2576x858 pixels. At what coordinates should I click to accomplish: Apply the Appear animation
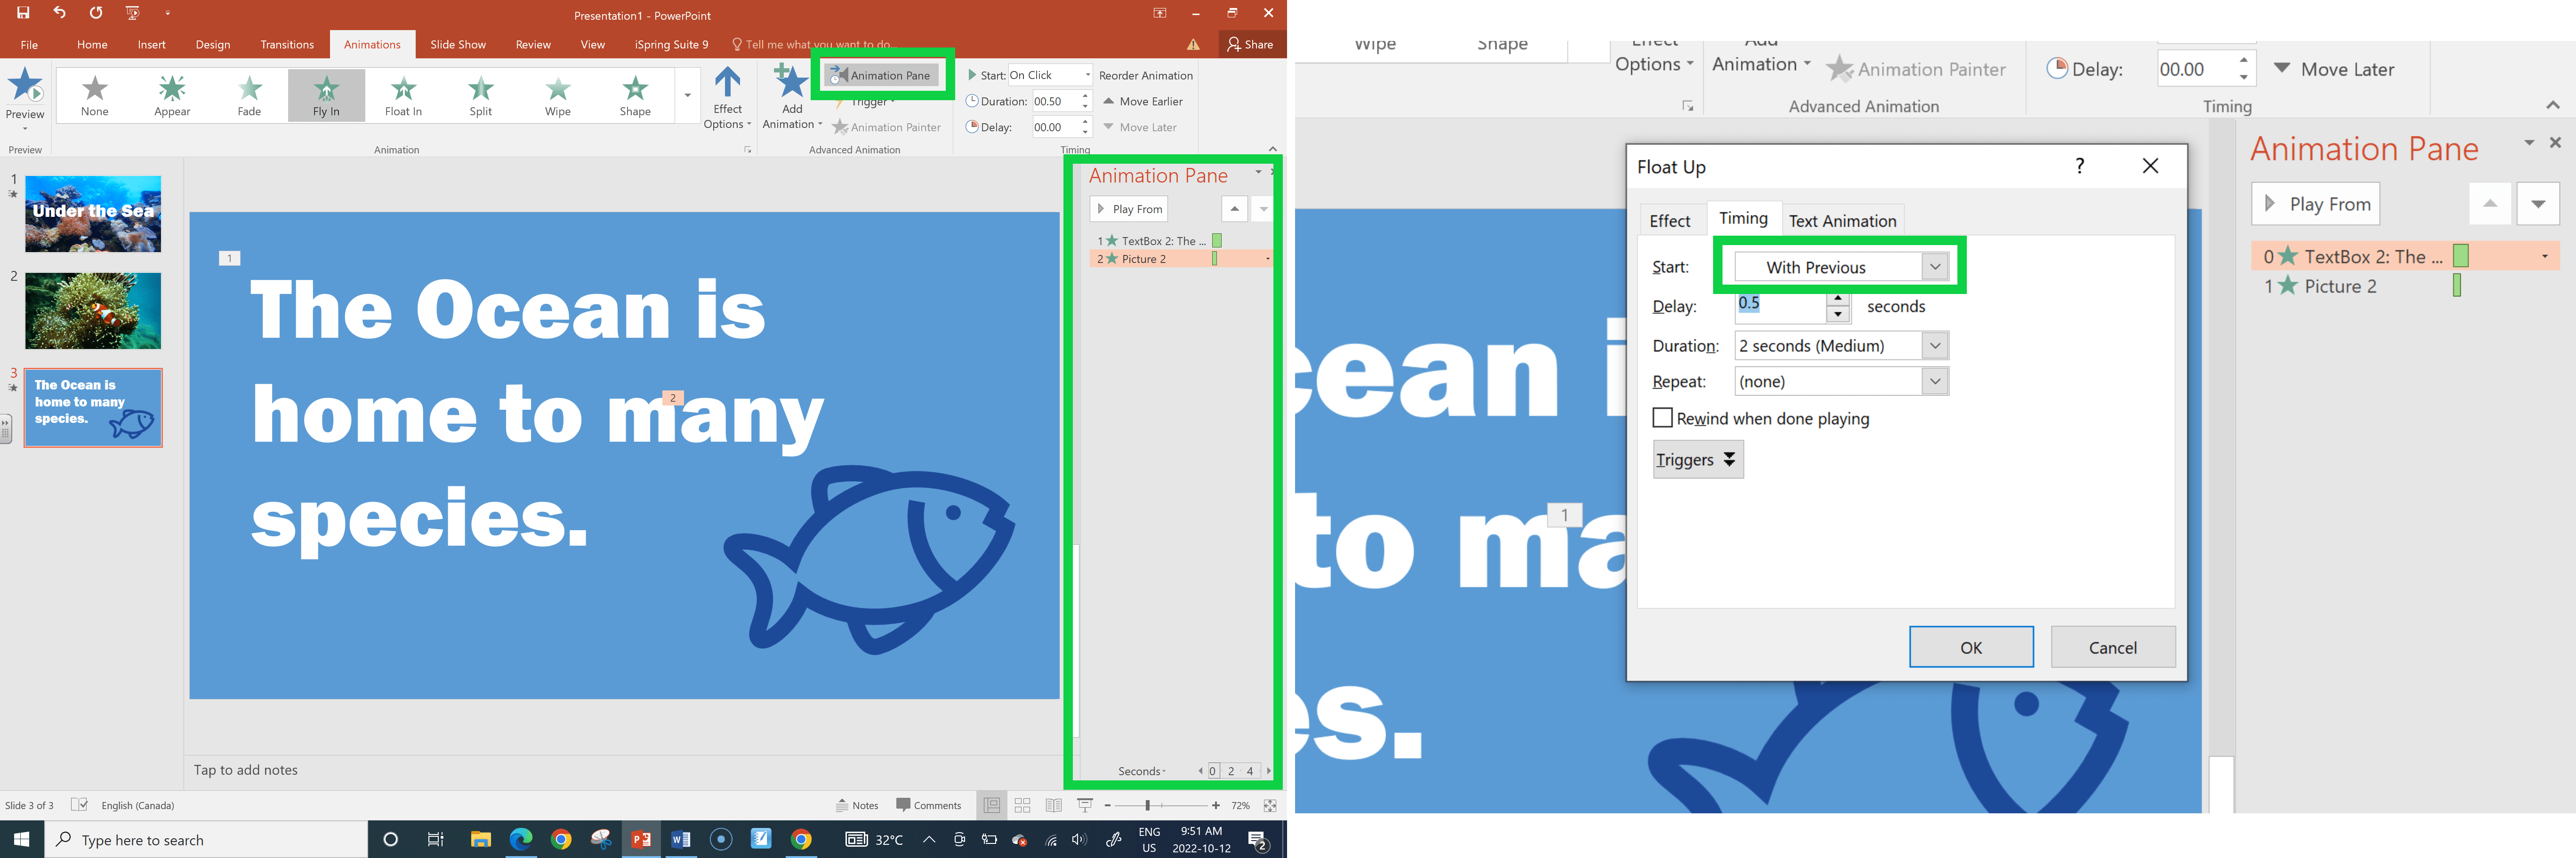tap(172, 96)
